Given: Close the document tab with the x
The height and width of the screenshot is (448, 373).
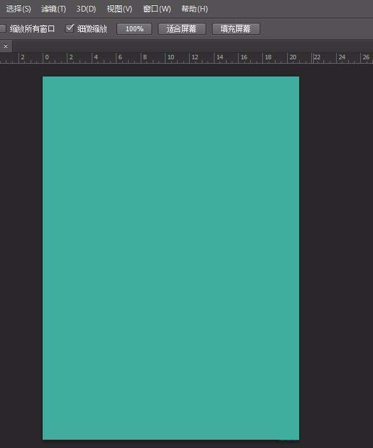Looking at the screenshot, I should [x=6, y=46].
